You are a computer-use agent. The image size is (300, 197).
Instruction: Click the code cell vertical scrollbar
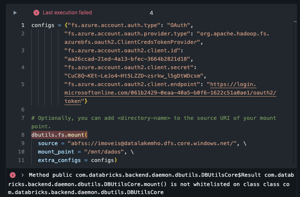(295, 93)
